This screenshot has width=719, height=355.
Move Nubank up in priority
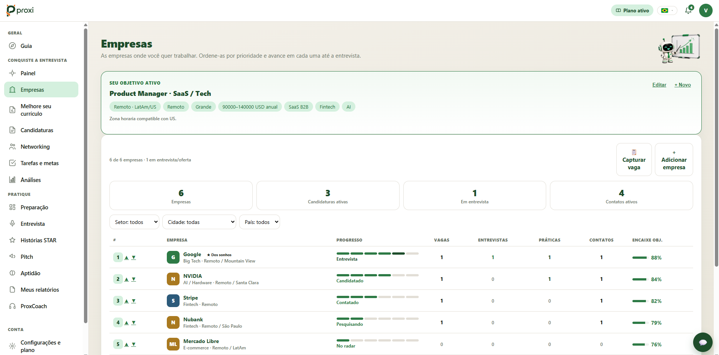tap(127, 322)
